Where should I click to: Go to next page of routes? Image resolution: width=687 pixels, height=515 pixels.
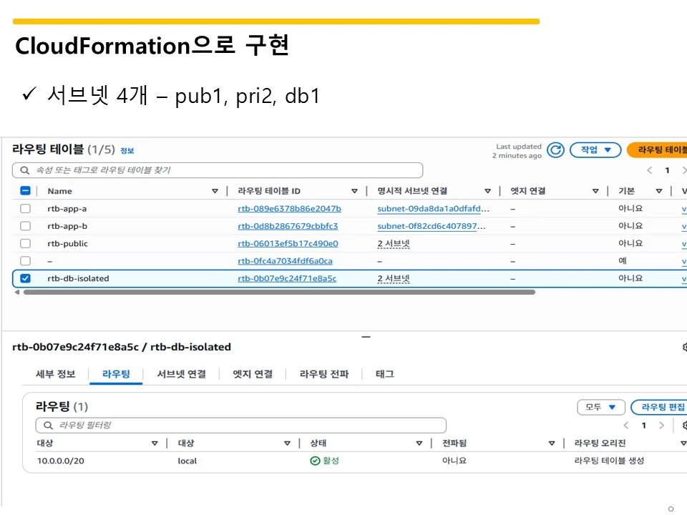point(661,425)
